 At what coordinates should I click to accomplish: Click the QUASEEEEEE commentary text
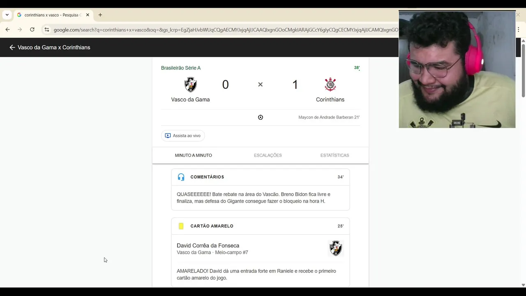coord(254,198)
